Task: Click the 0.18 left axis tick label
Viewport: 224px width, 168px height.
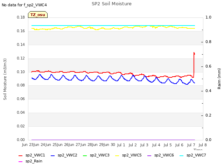Action: click(21, 17)
